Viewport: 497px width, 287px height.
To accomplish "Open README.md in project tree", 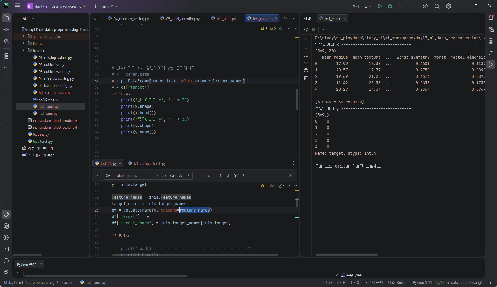I will click(x=48, y=99).
